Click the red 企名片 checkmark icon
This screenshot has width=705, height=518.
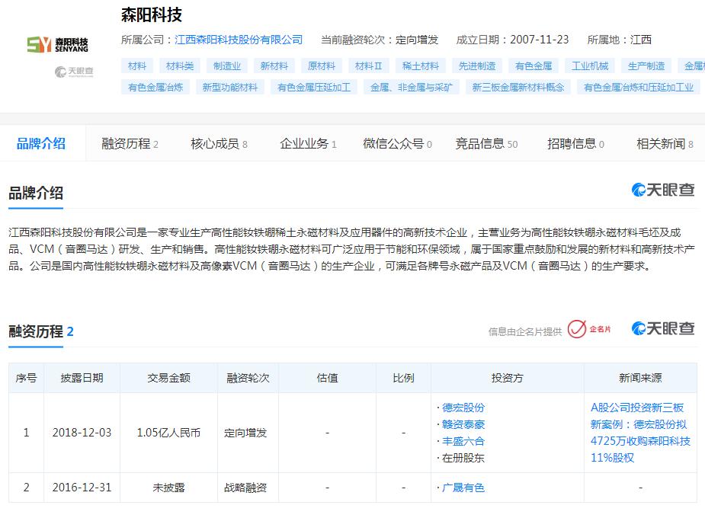tap(577, 329)
